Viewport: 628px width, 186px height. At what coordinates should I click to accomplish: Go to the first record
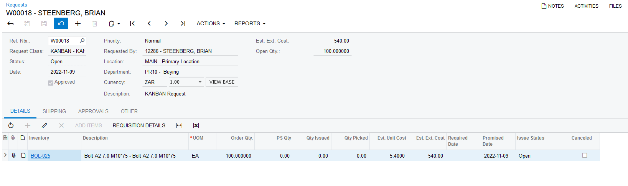132,23
